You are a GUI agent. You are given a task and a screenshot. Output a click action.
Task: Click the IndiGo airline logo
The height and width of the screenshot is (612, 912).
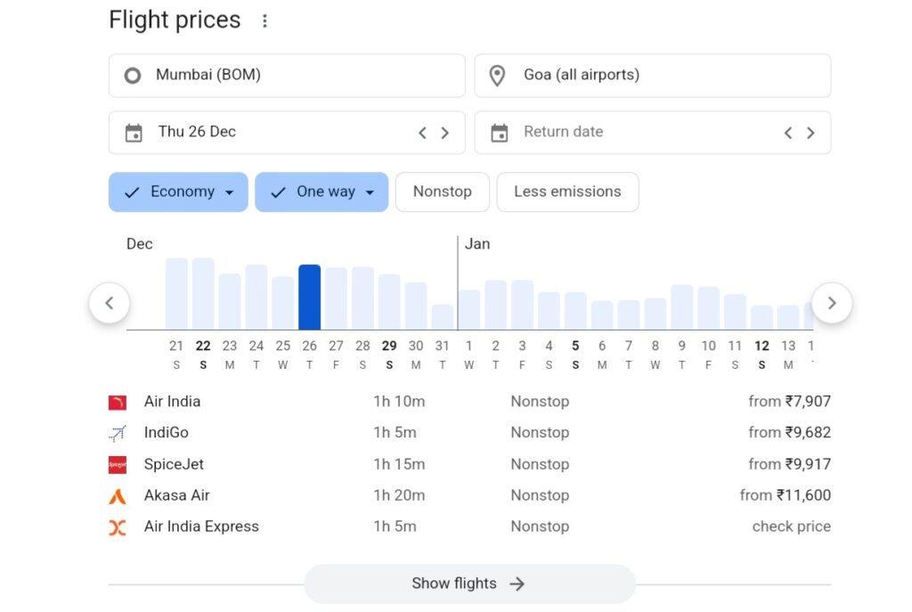(118, 433)
